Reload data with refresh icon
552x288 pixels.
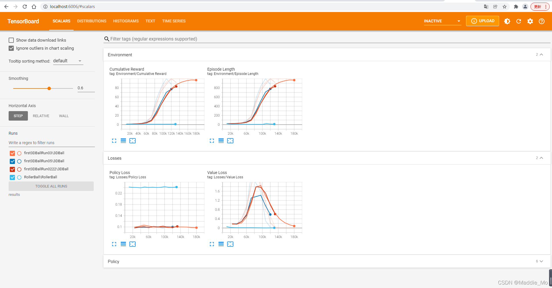click(x=519, y=21)
